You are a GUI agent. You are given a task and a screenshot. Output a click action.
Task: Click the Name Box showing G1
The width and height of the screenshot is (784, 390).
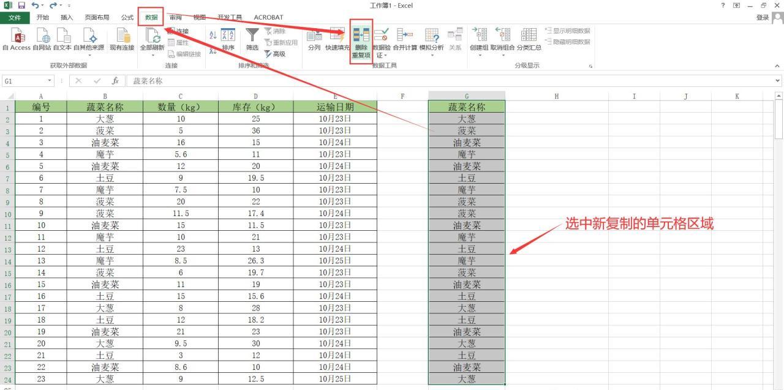[23, 81]
